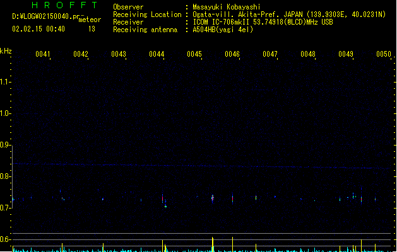Viewport: 397px width, 252px height.
Task: Click the 0.7 kHz axis label
Action: pyautogui.click(x=5, y=208)
